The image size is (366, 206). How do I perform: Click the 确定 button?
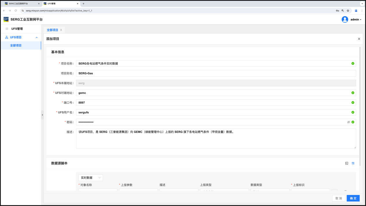[353, 198]
